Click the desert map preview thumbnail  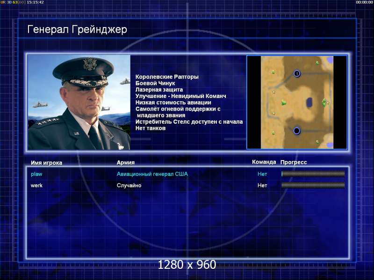click(297, 102)
